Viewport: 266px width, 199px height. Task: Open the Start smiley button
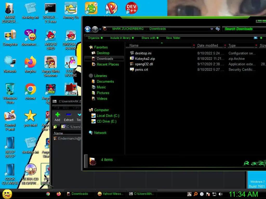point(7,194)
